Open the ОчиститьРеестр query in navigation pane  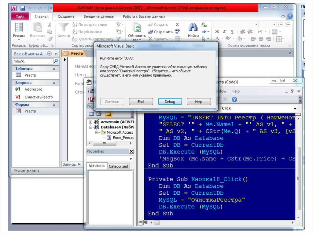click(x=39, y=97)
